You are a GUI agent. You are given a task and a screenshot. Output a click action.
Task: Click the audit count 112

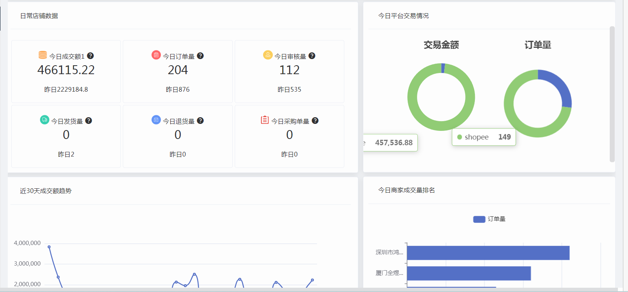(x=290, y=70)
